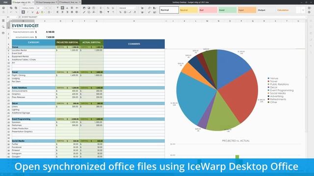Screen dimensions: 314x176
Task: Justify cell text
Action: click(72, 12)
